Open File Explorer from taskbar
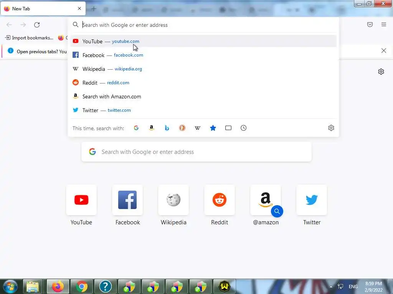 click(x=33, y=286)
